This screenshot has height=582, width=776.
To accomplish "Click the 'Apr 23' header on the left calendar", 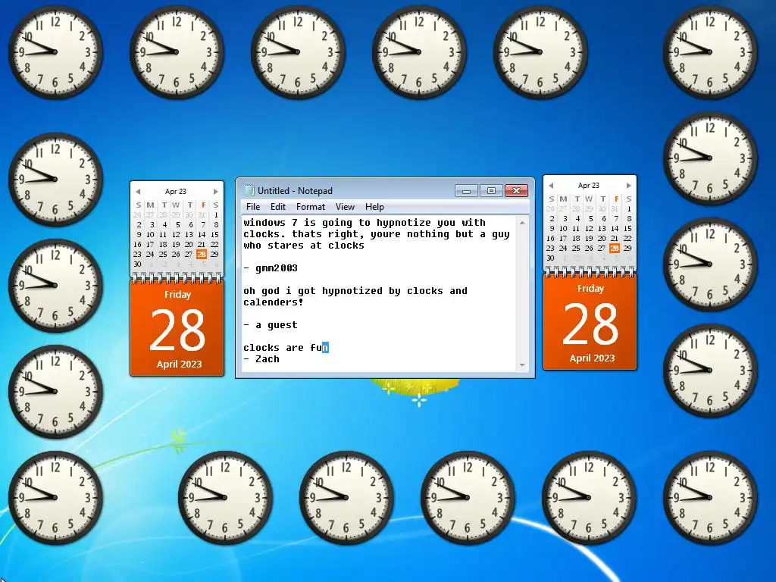I will pos(176,192).
